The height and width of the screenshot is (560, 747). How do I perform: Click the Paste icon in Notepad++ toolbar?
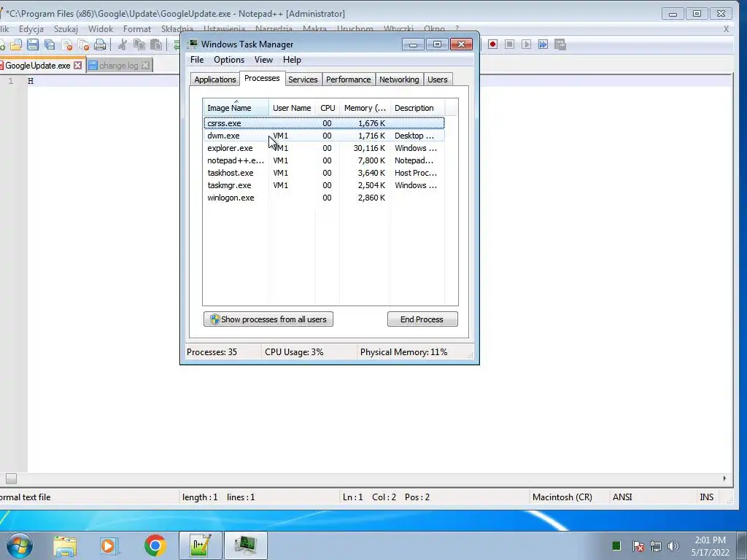pos(156,44)
